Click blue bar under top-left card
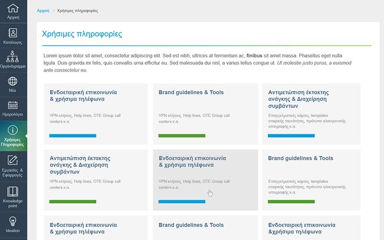384x240 pixels. pyautogui.click(x=72, y=136)
